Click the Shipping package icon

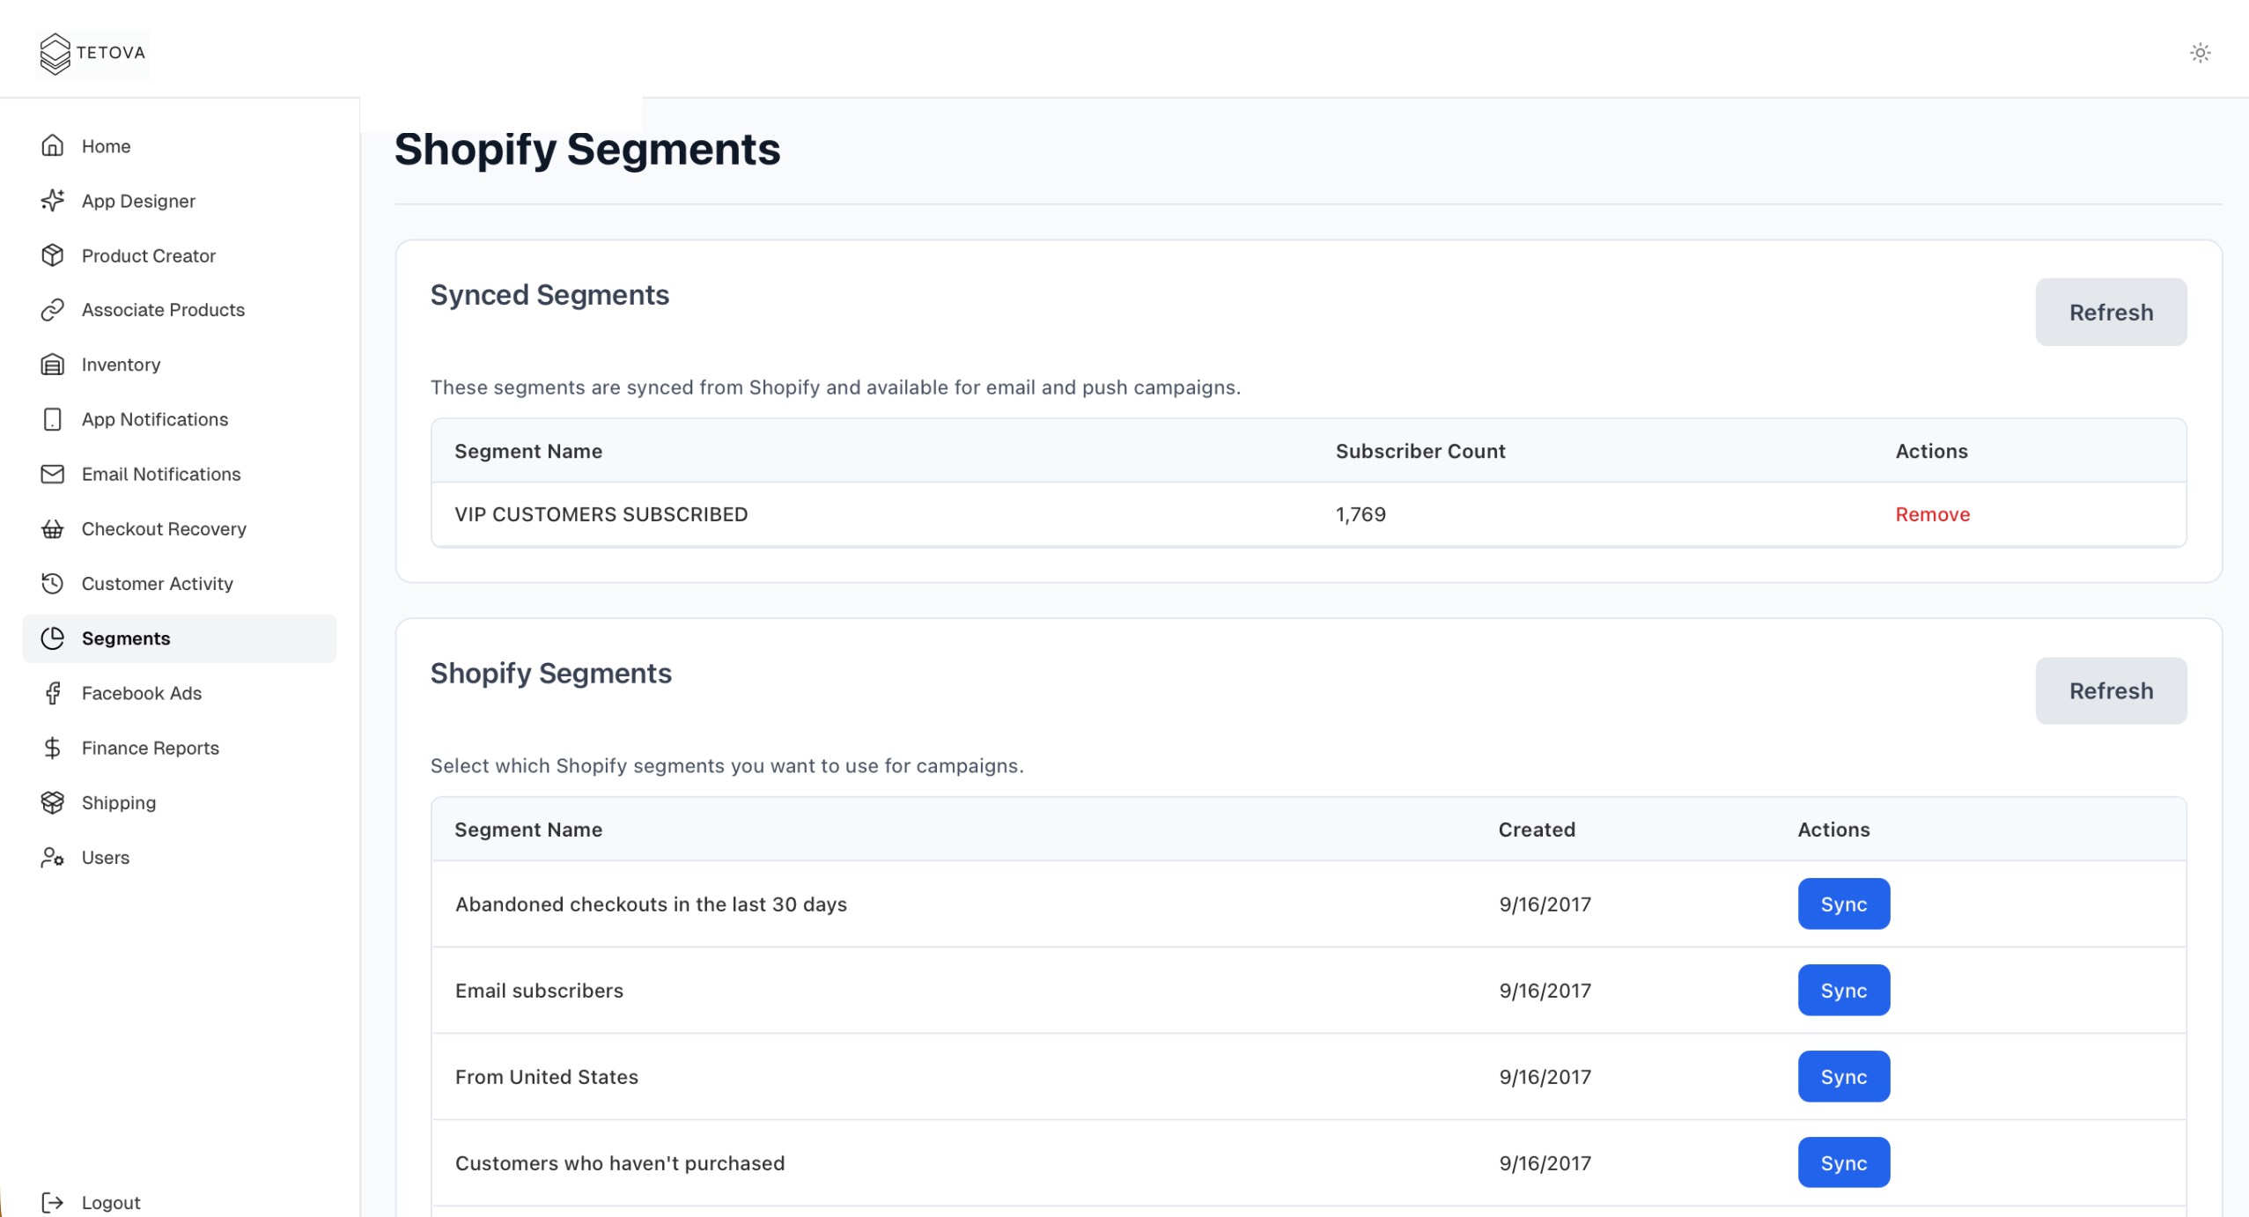click(x=52, y=802)
